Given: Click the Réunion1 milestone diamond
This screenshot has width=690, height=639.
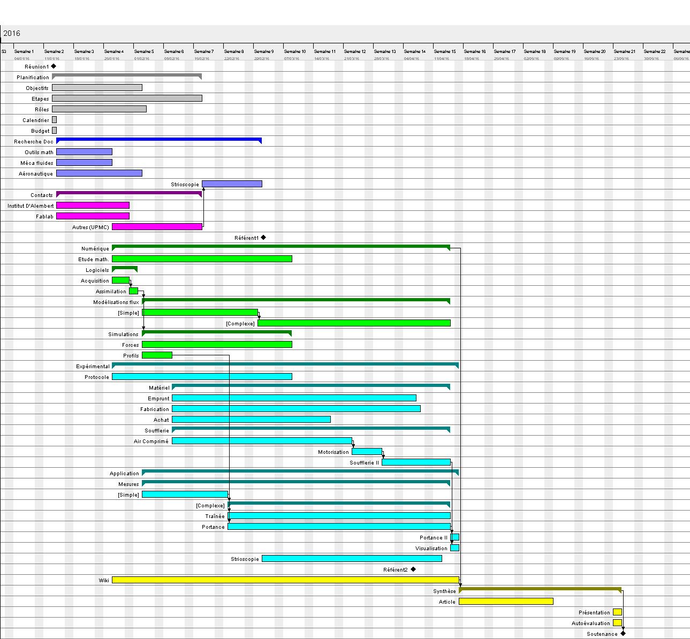Looking at the screenshot, I should (x=54, y=66).
